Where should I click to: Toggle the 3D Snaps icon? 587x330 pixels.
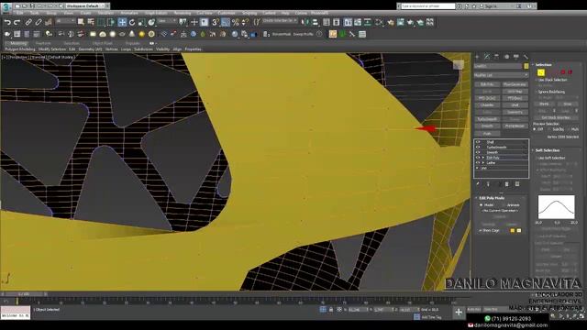pyautogui.click(x=216, y=22)
